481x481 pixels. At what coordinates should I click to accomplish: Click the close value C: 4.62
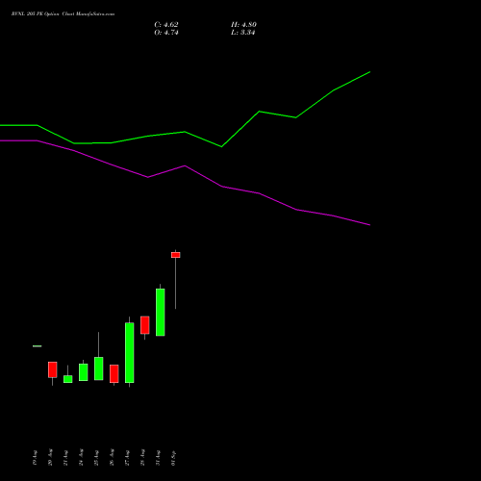[166, 25]
